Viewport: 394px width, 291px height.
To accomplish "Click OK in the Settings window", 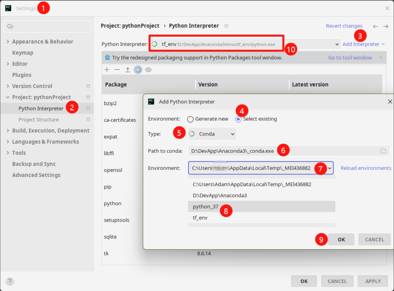I will [304, 281].
